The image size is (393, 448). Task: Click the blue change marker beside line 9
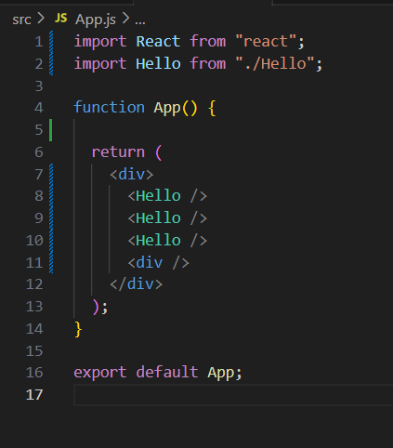point(51,218)
